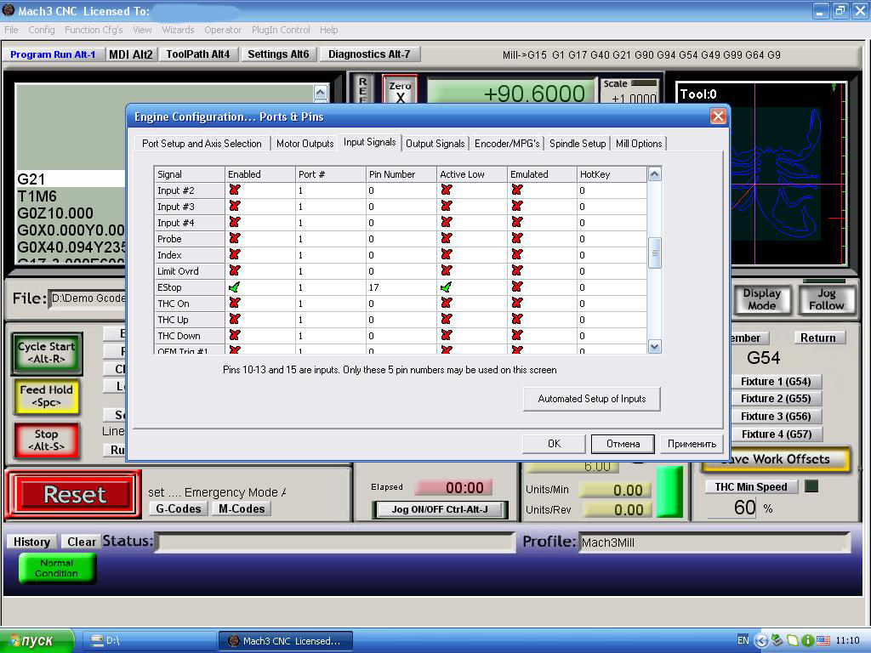Click the green Cycle Start button
871x653 pixels.
(x=47, y=353)
